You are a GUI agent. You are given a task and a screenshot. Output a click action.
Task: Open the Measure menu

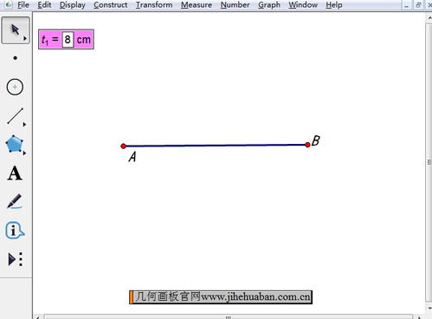point(197,5)
